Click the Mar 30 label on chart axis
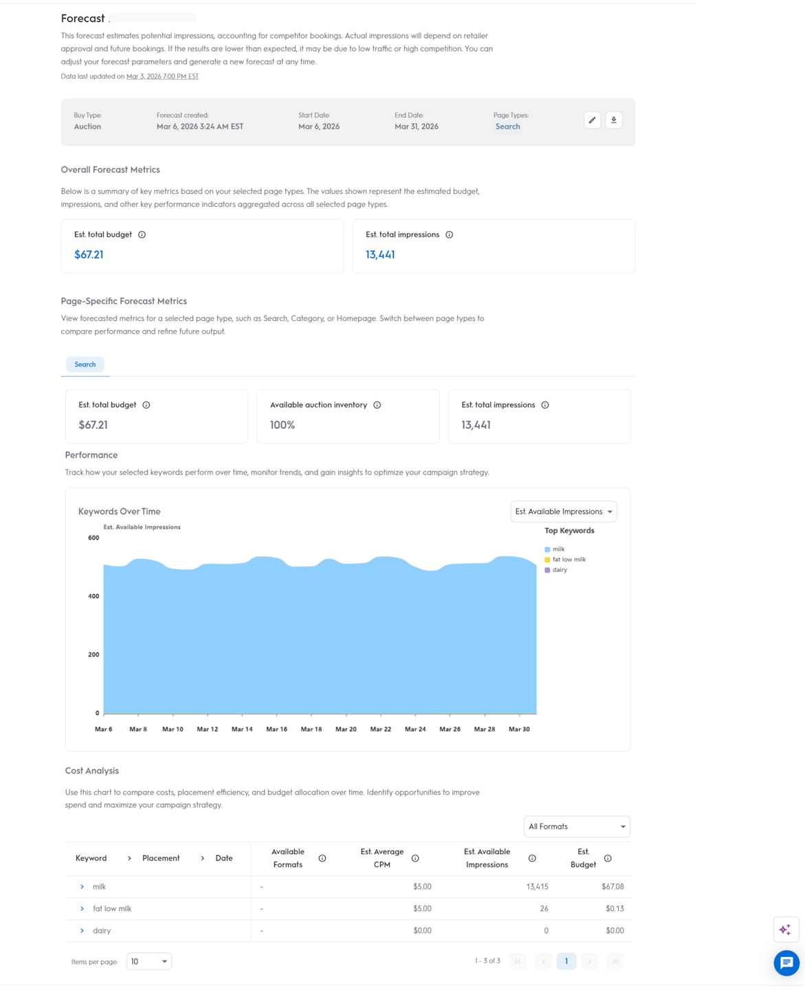 click(519, 729)
